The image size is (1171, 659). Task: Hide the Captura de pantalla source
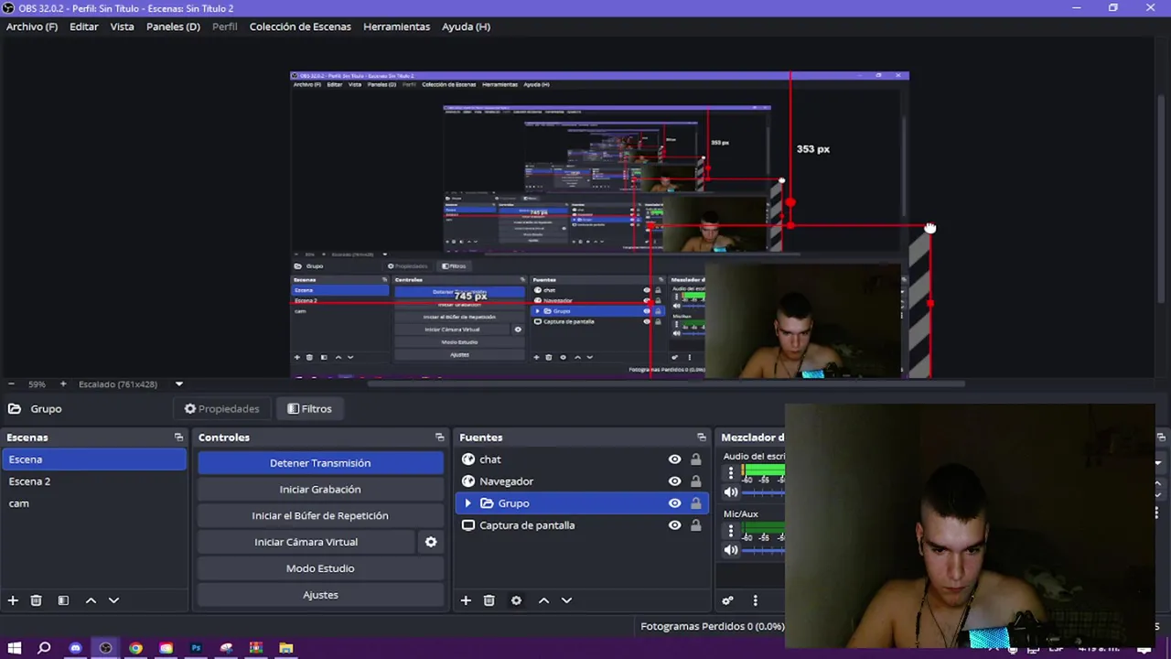[674, 525]
